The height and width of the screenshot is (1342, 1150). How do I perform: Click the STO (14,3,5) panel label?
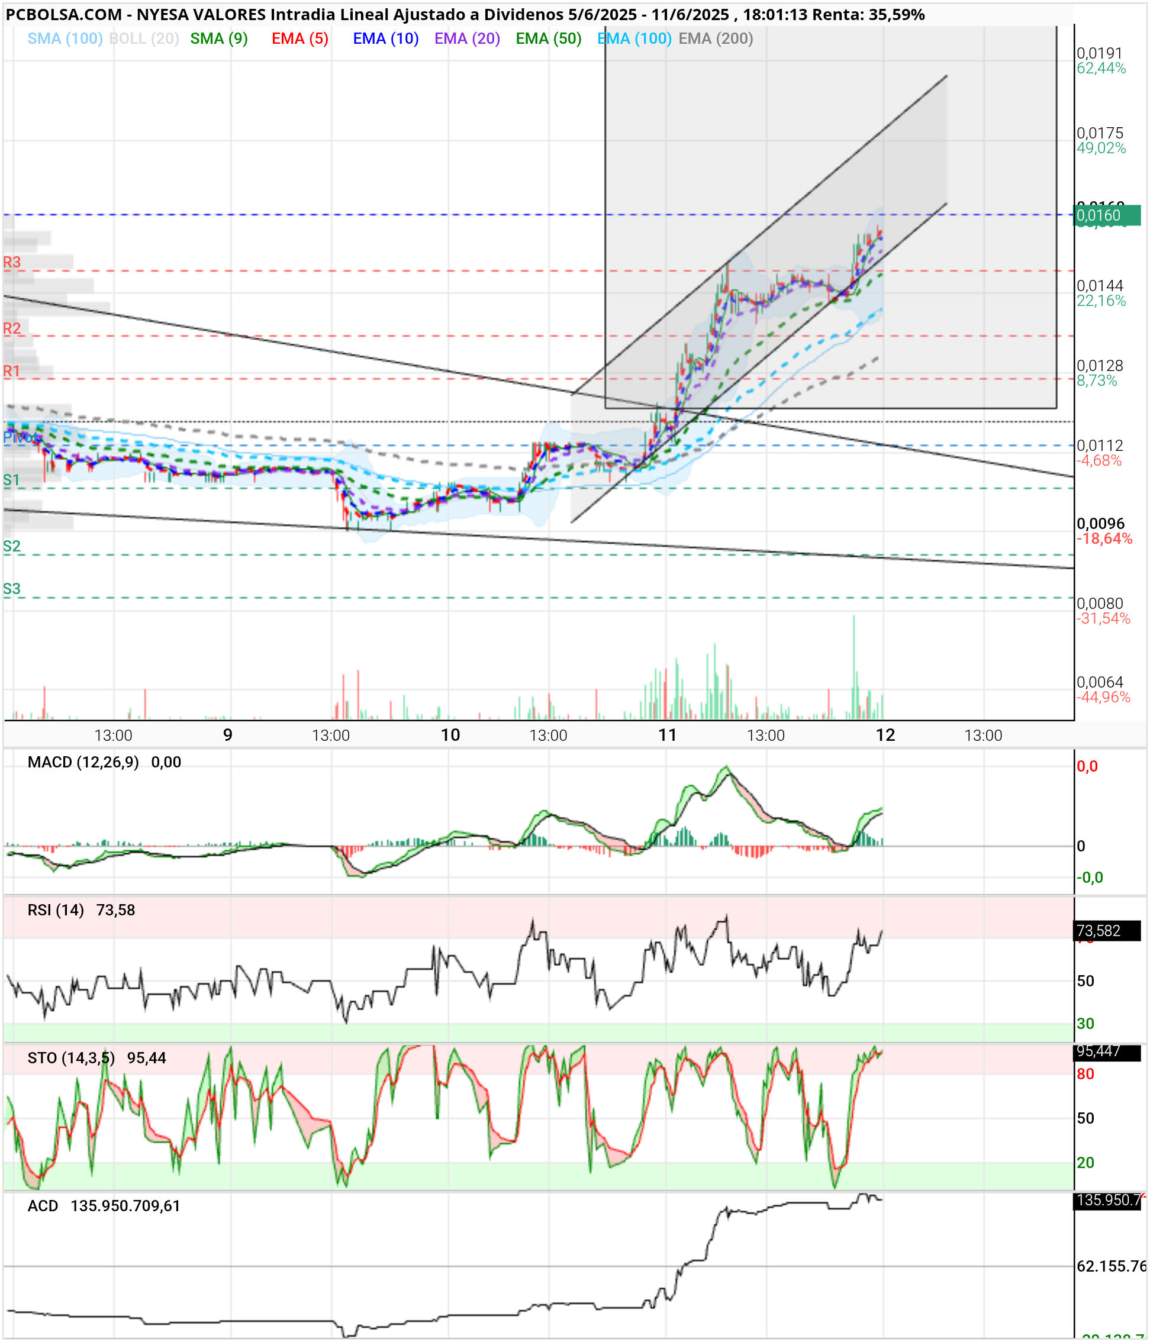(71, 1057)
